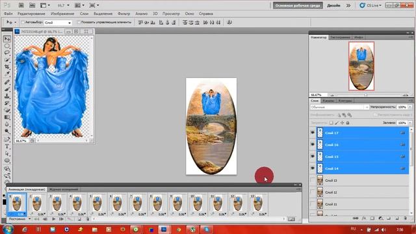Viewport: 416px width, 234px height.
Task: Select animation frame 7 thumbnail
Action: pyautogui.click(x=138, y=203)
